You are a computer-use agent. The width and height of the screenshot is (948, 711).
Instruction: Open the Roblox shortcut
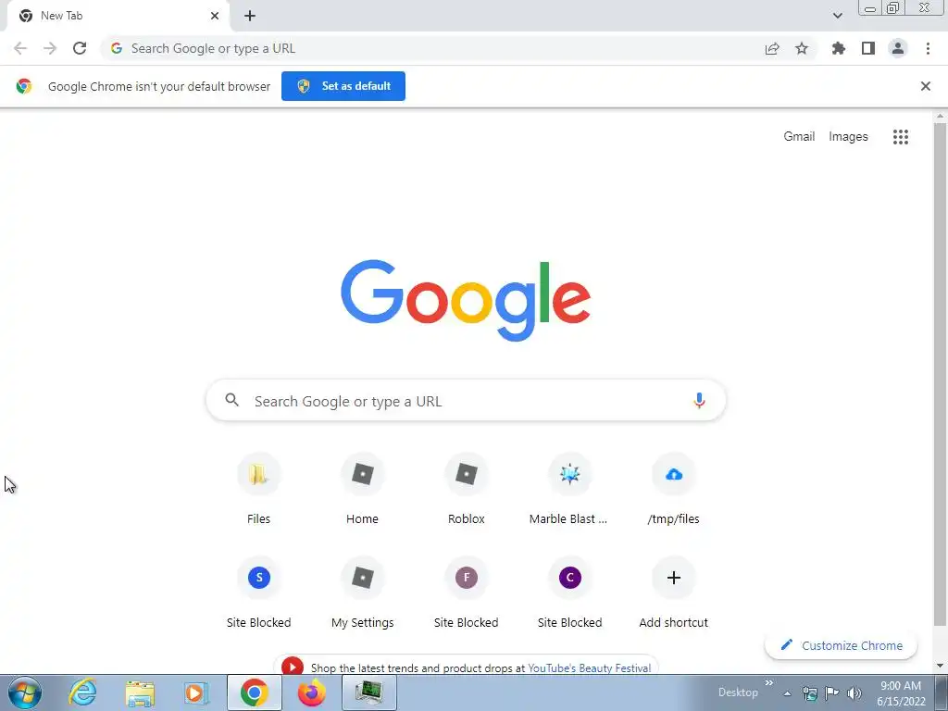click(467, 489)
